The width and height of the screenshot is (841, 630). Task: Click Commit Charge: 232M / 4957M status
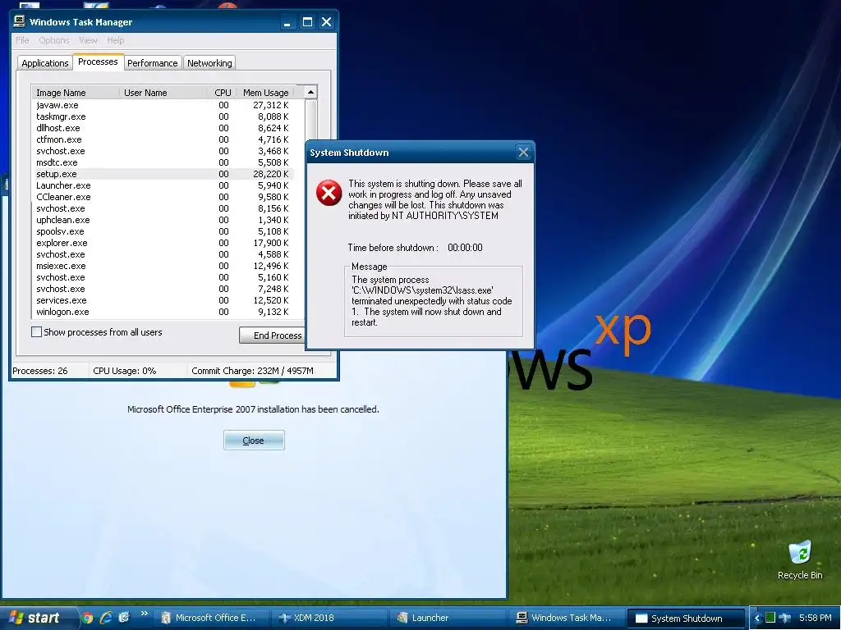253,371
